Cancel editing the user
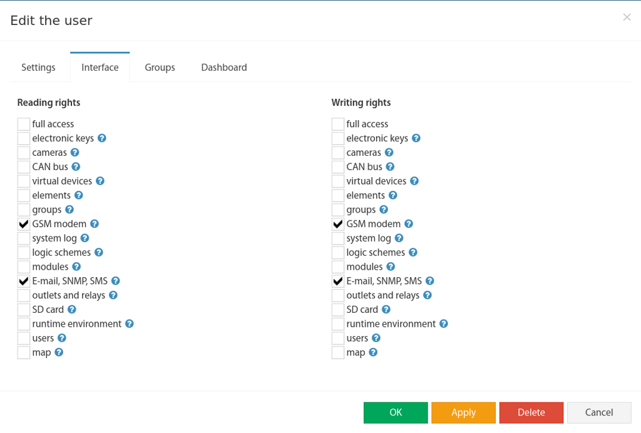 (599, 412)
